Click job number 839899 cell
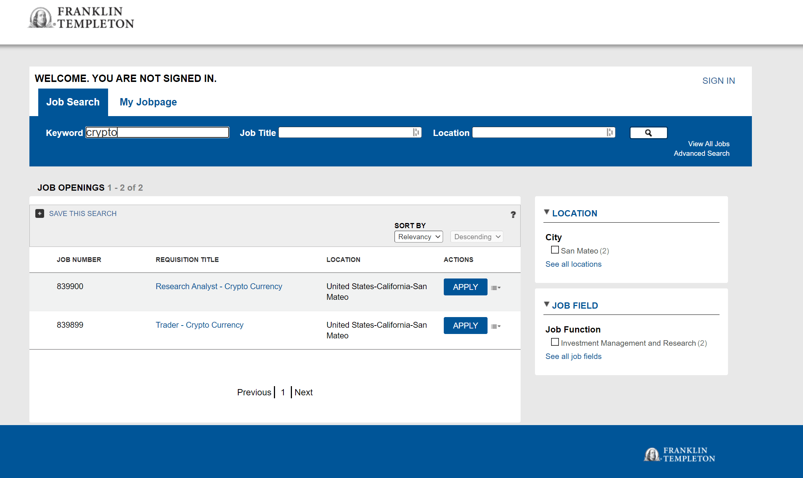The image size is (803, 478). point(70,325)
